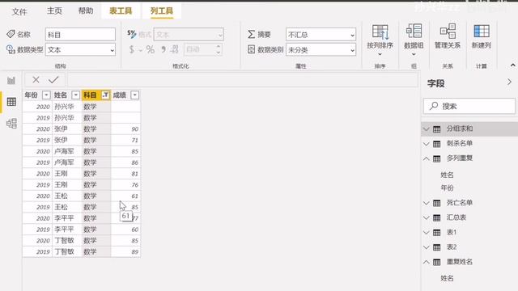
Task: Click the decimal places icon
Action: click(175, 50)
